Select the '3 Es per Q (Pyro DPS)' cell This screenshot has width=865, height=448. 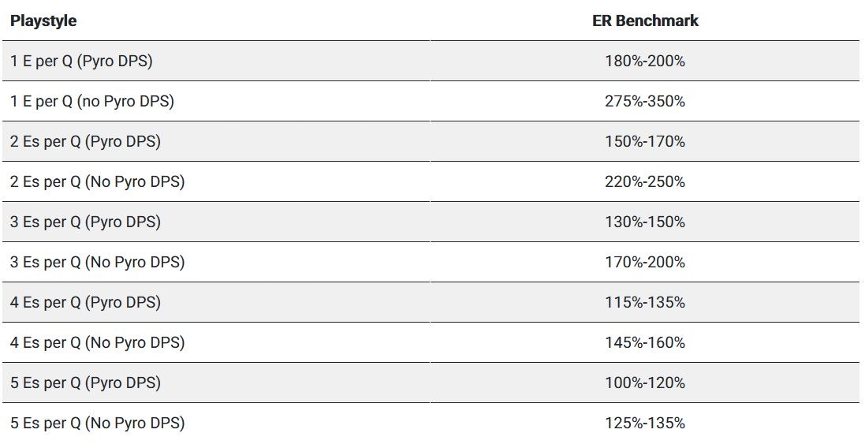coord(85,222)
